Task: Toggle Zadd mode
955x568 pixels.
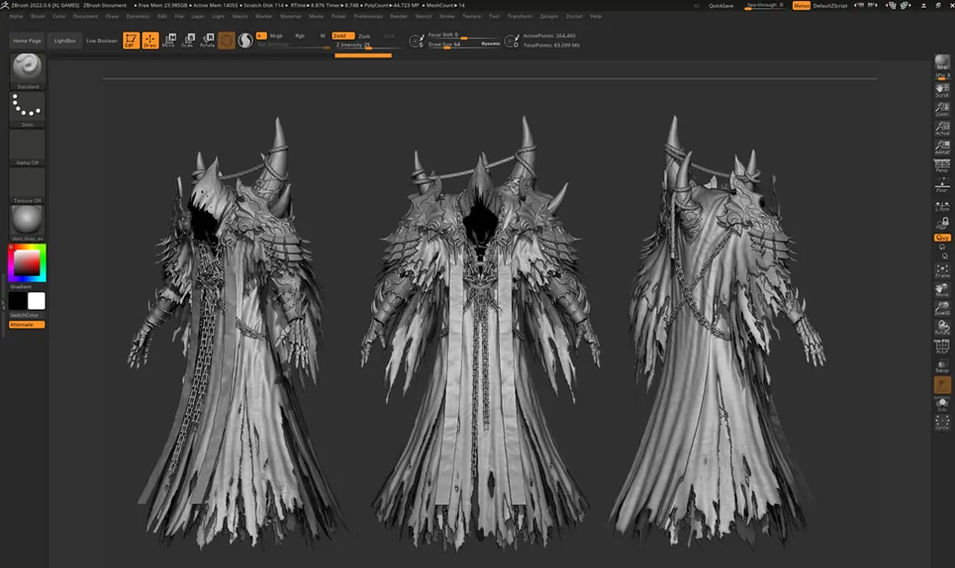Action: point(342,36)
